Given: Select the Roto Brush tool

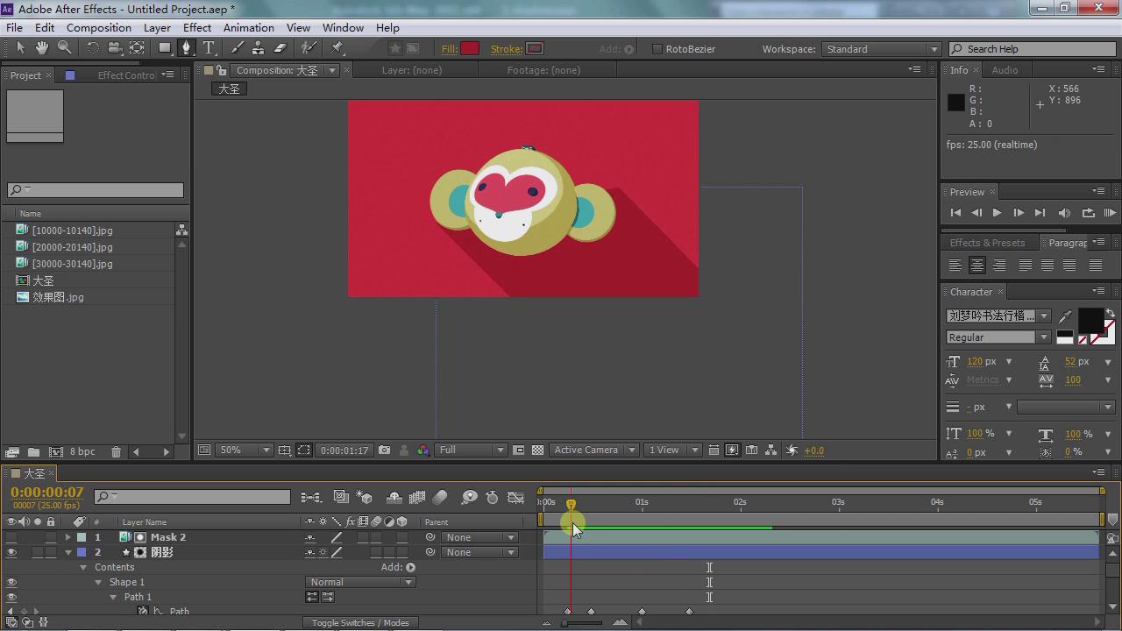Looking at the screenshot, I should click(309, 48).
